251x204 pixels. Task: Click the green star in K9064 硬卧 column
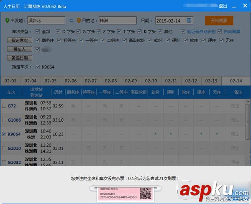171,134
